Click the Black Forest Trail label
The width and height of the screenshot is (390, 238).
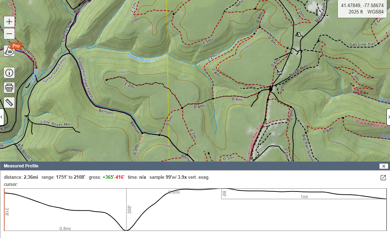coord(372,124)
